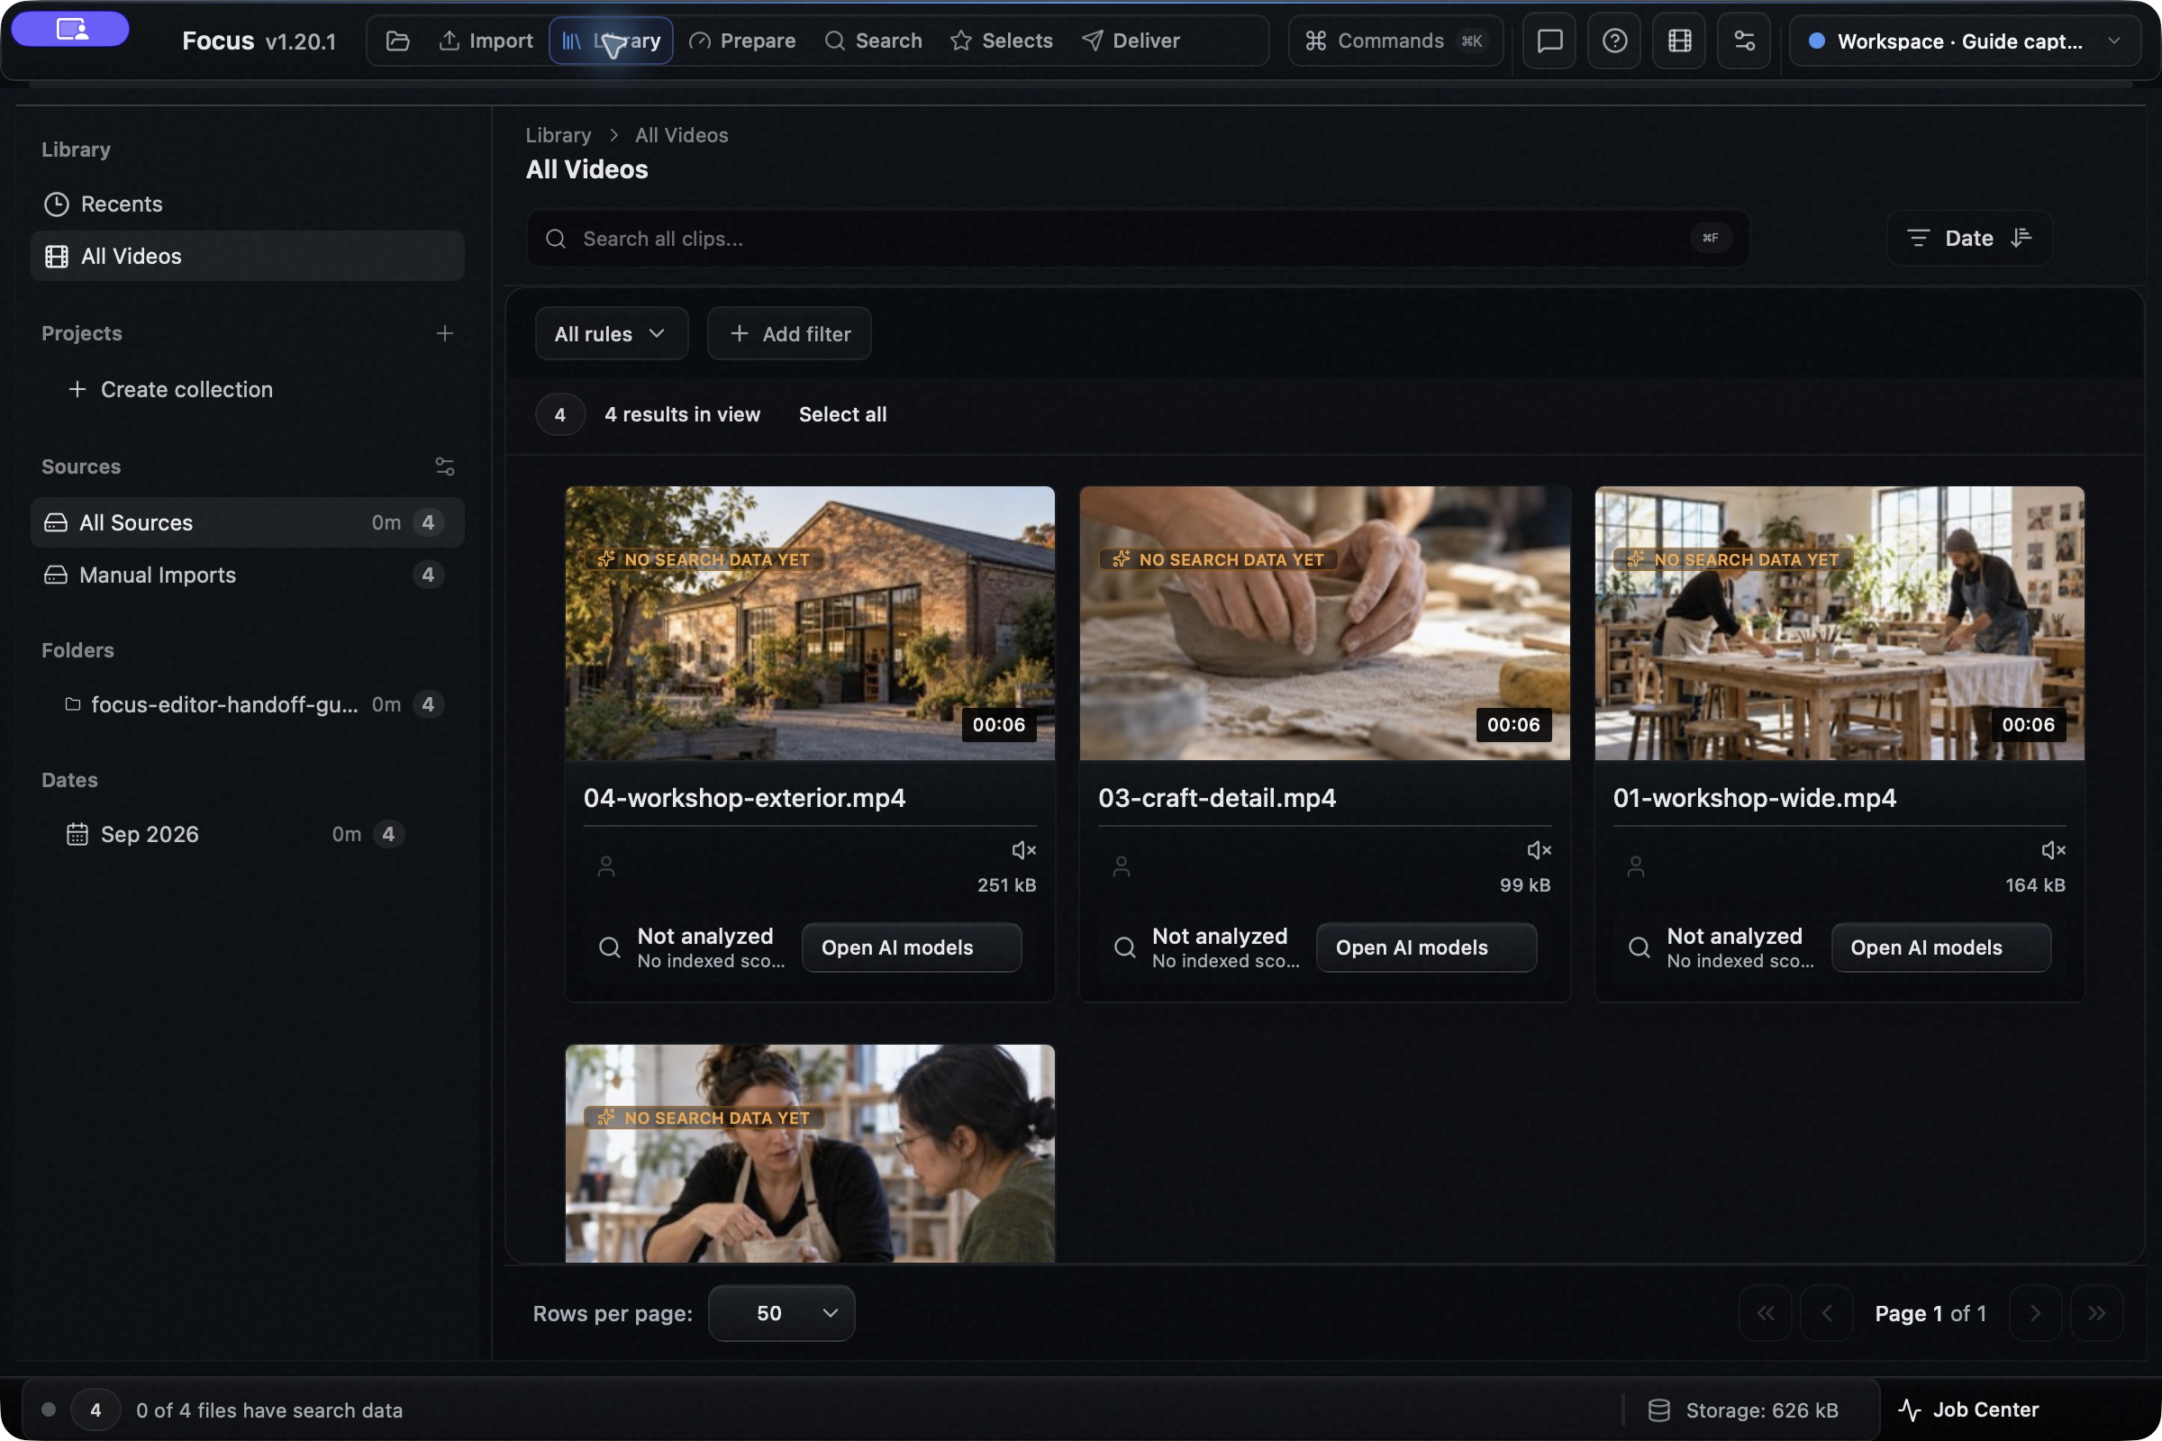The image size is (2162, 1441).
Task: Select the focus-editor-handoff-gu... folder
Action: 247,704
